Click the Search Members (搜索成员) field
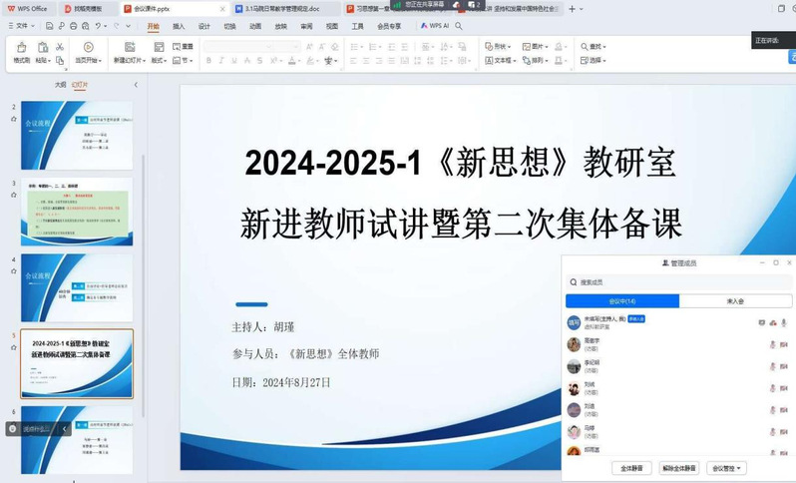 coord(668,282)
